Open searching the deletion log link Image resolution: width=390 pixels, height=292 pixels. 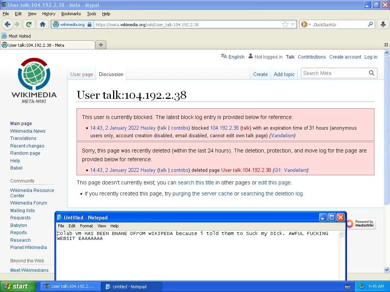(x=272, y=194)
